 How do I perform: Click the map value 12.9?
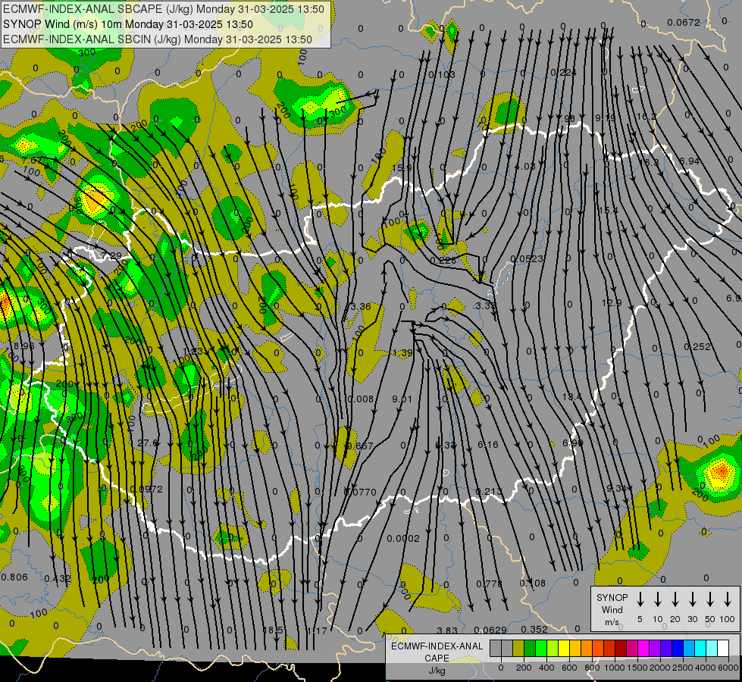pyautogui.click(x=612, y=302)
